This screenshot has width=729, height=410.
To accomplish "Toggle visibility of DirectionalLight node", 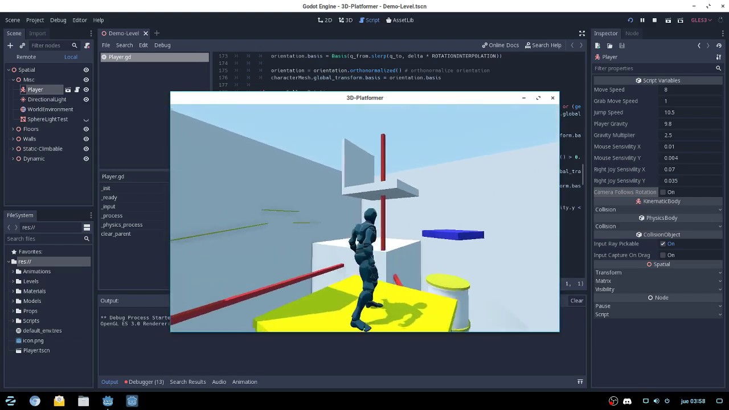I will tap(86, 100).
